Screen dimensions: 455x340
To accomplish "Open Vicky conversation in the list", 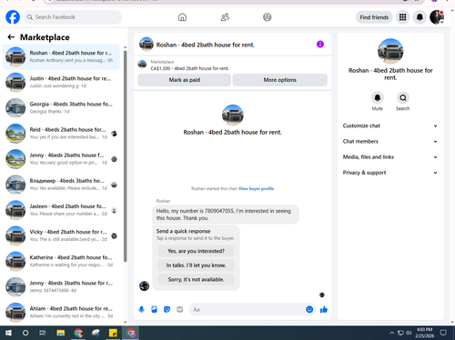I will point(62,235).
